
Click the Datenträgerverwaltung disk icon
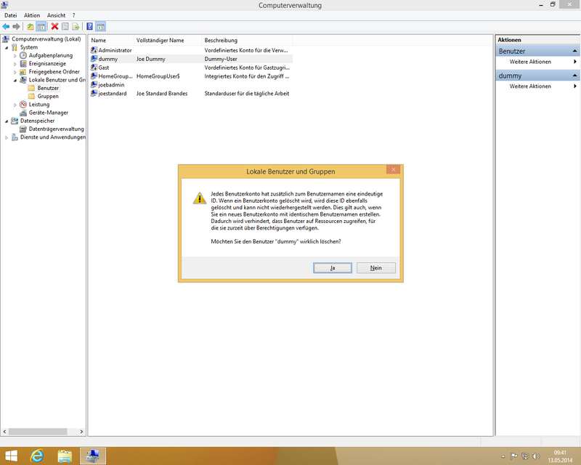point(23,129)
